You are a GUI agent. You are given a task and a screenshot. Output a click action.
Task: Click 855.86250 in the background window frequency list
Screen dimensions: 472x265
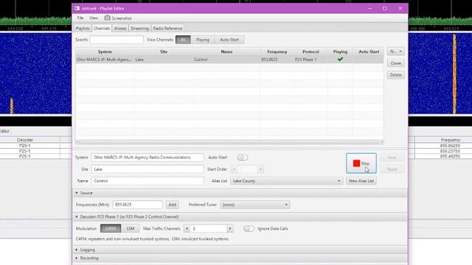pyautogui.click(x=450, y=146)
